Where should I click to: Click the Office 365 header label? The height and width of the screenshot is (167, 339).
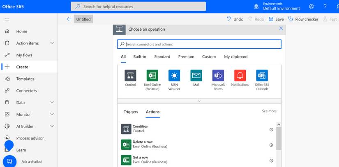pos(13,7)
